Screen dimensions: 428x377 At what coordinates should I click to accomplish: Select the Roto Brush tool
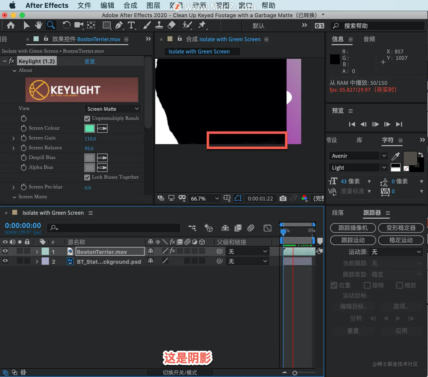tap(187, 25)
